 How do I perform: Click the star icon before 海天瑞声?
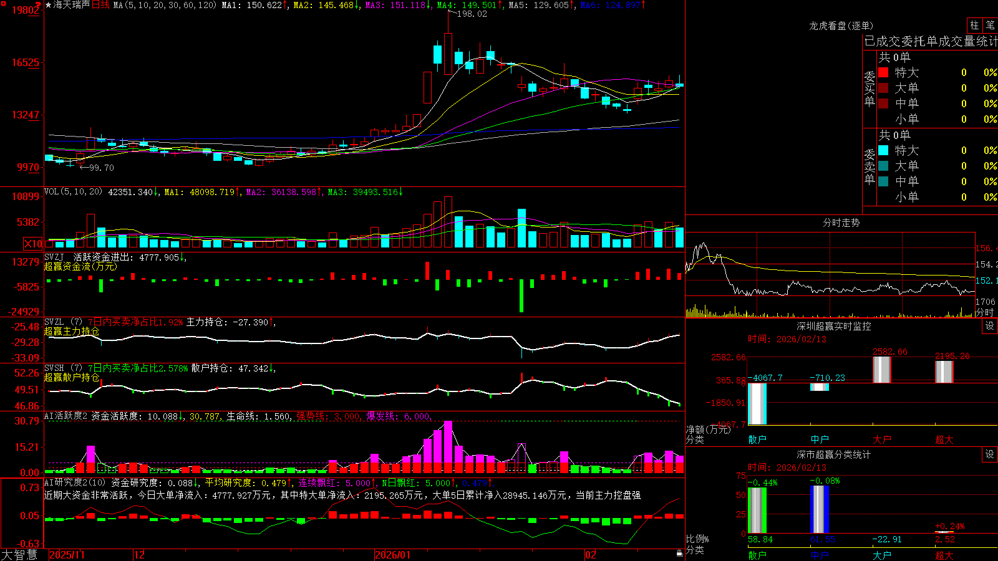tap(49, 5)
